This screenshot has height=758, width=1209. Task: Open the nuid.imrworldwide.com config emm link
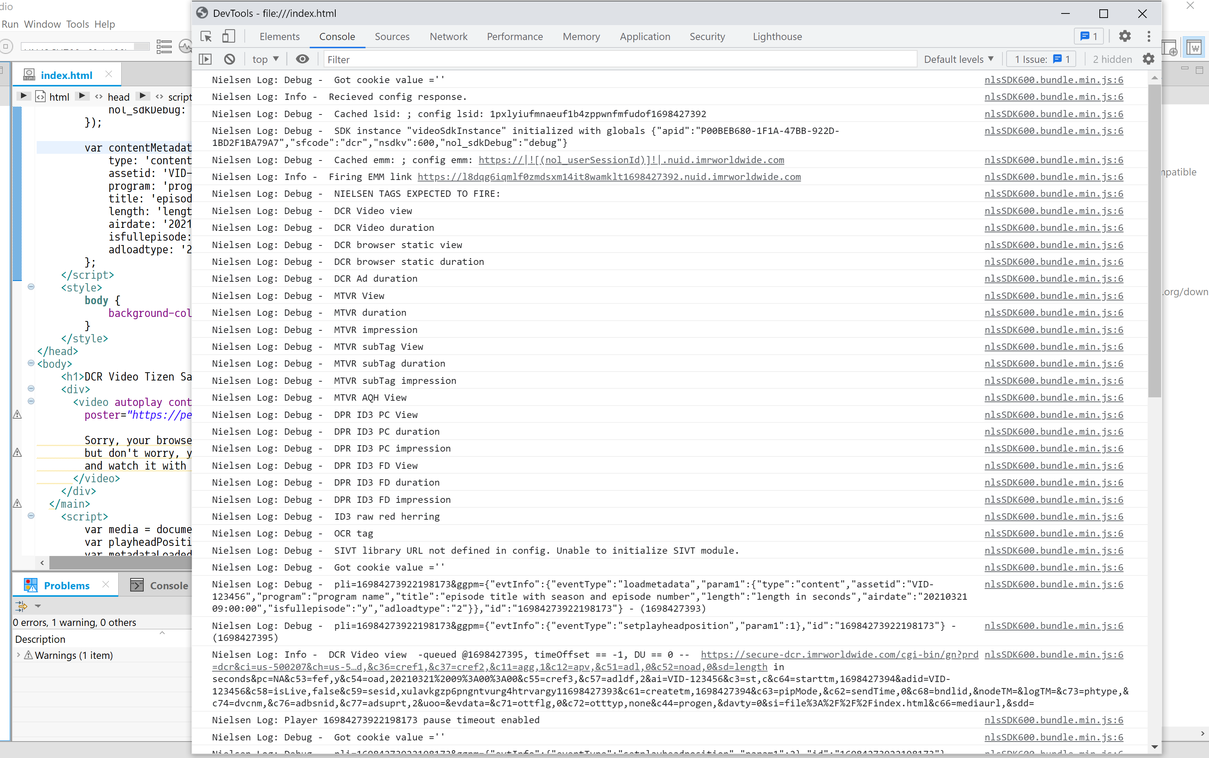click(x=631, y=160)
